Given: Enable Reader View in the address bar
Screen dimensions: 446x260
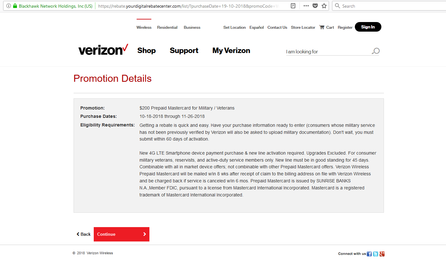Looking at the screenshot, I should (x=293, y=5).
